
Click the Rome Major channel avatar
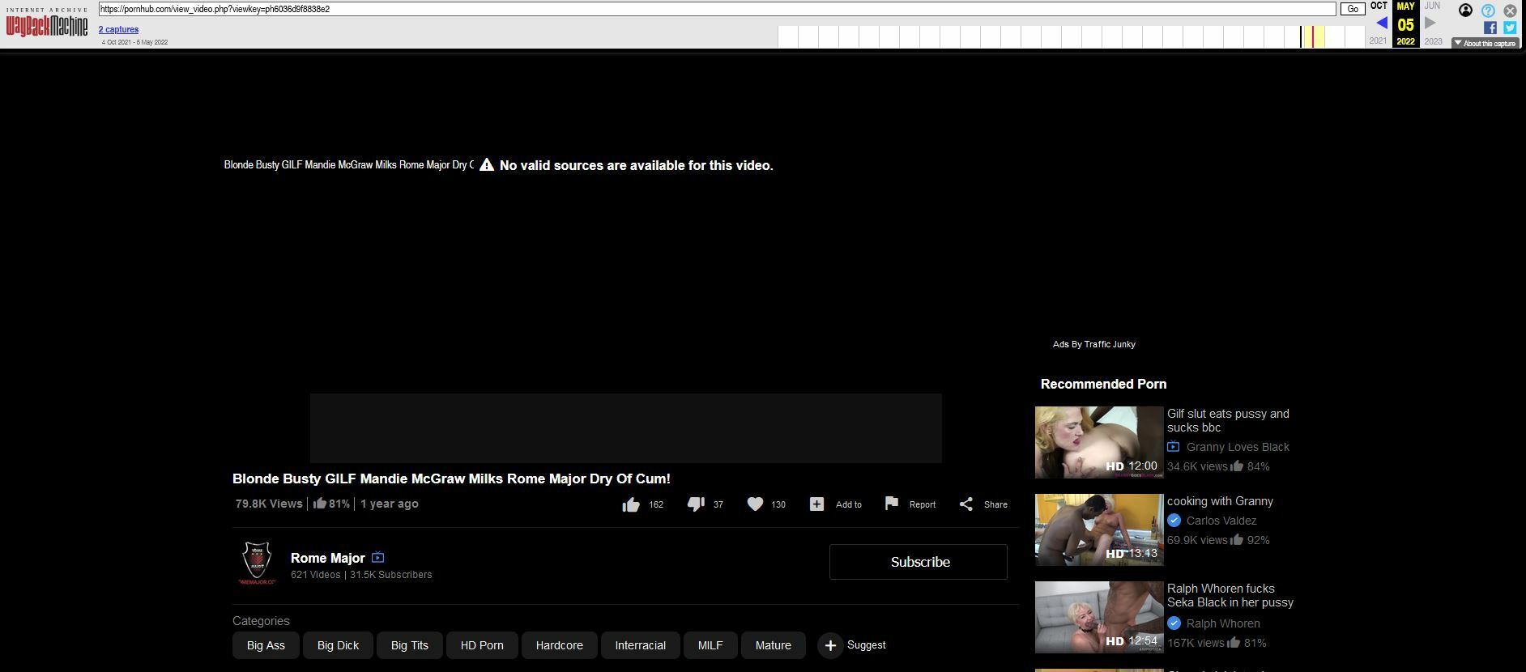258,563
